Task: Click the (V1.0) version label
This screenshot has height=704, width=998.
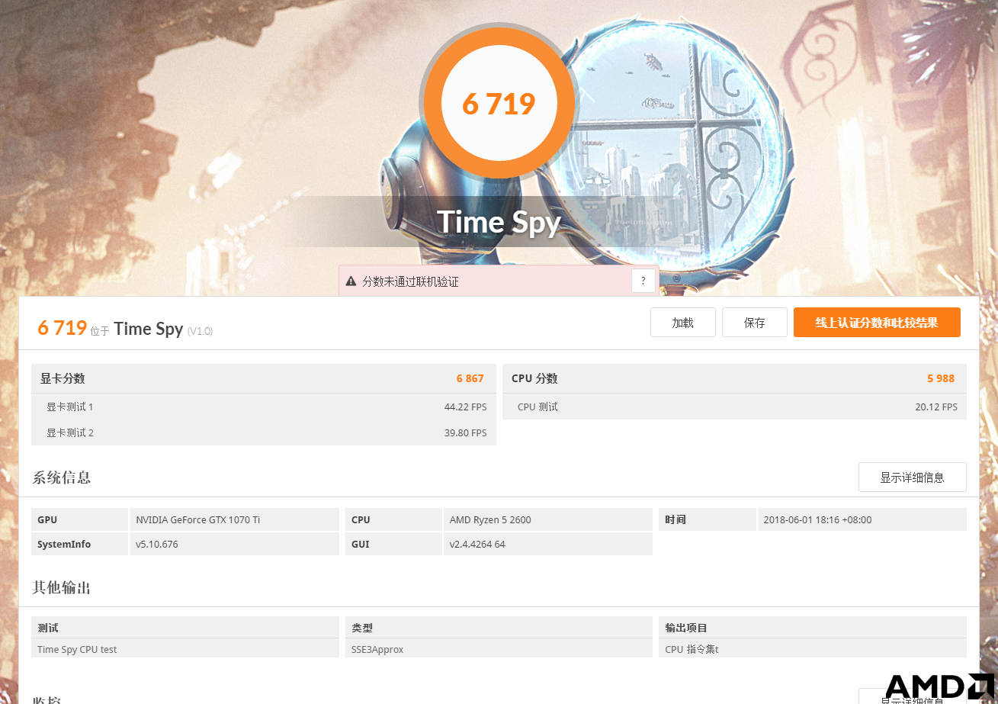Action: 200,331
